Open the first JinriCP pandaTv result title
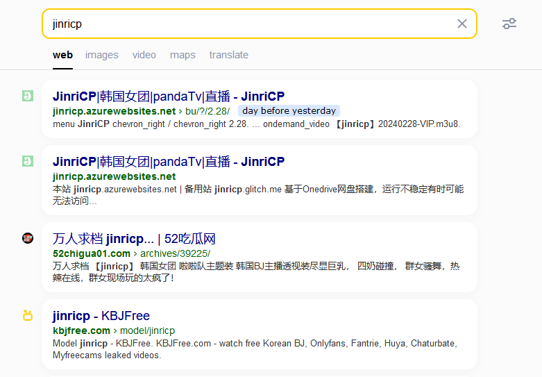This screenshot has height=377, width=542. point(169,96)
